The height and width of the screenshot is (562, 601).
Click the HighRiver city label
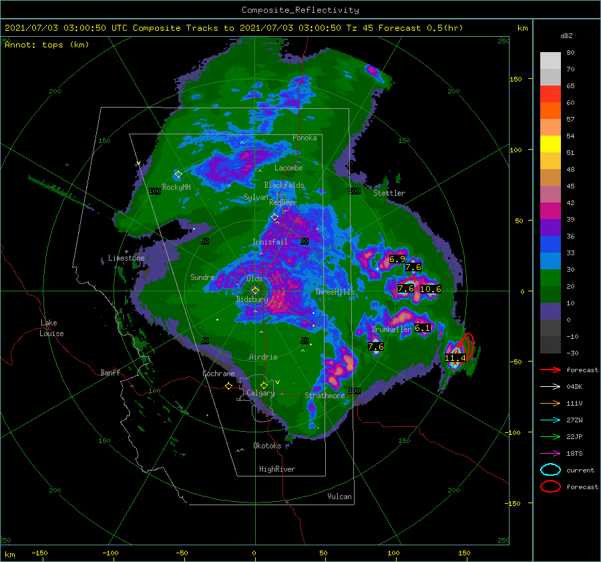[x=277, y=469]
